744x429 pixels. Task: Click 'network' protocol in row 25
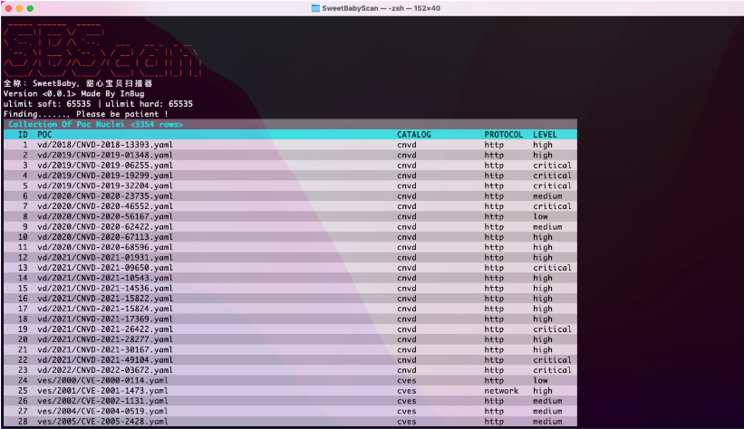click(501, 391)
